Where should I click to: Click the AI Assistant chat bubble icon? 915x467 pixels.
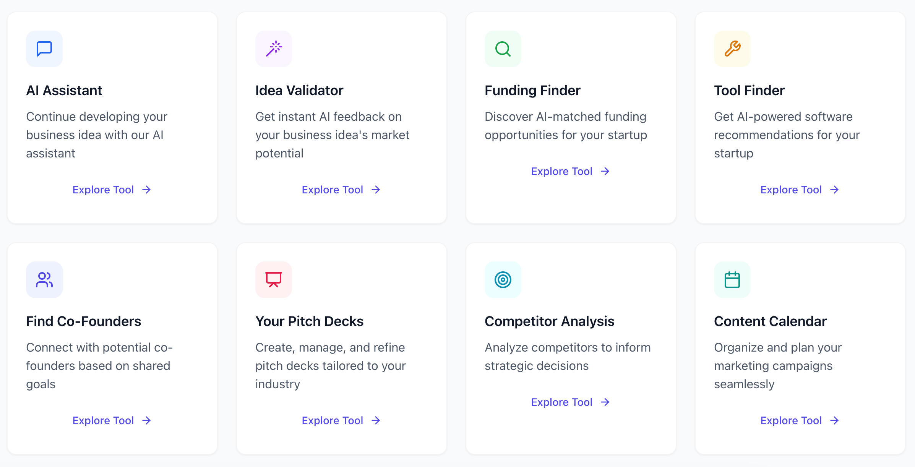(x=44, y=49)
